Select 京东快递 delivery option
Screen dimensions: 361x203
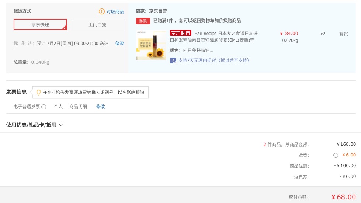tap(40, 24)
